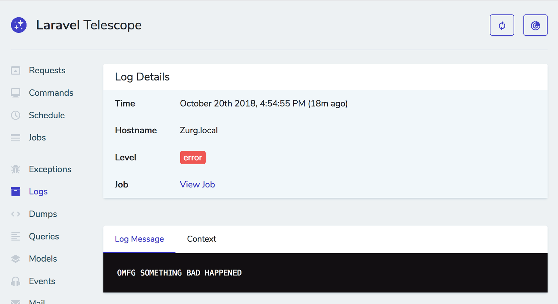558x304 pixels.
Task: Click the Laravel Telescope title text
Action: coord(89,25)
